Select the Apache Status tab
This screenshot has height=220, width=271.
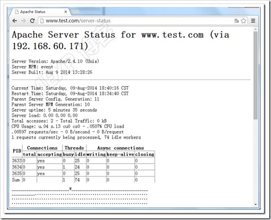click(x=40, y=12)
